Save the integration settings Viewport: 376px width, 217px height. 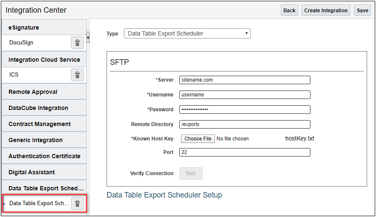362,11
